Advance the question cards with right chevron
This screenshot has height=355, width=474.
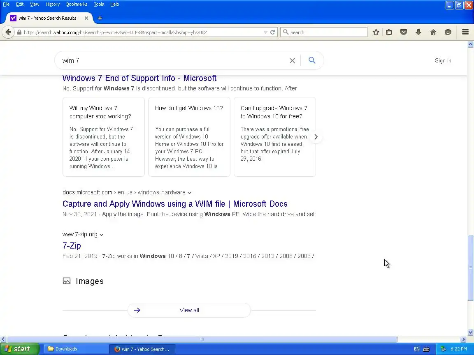click(316, 137)
